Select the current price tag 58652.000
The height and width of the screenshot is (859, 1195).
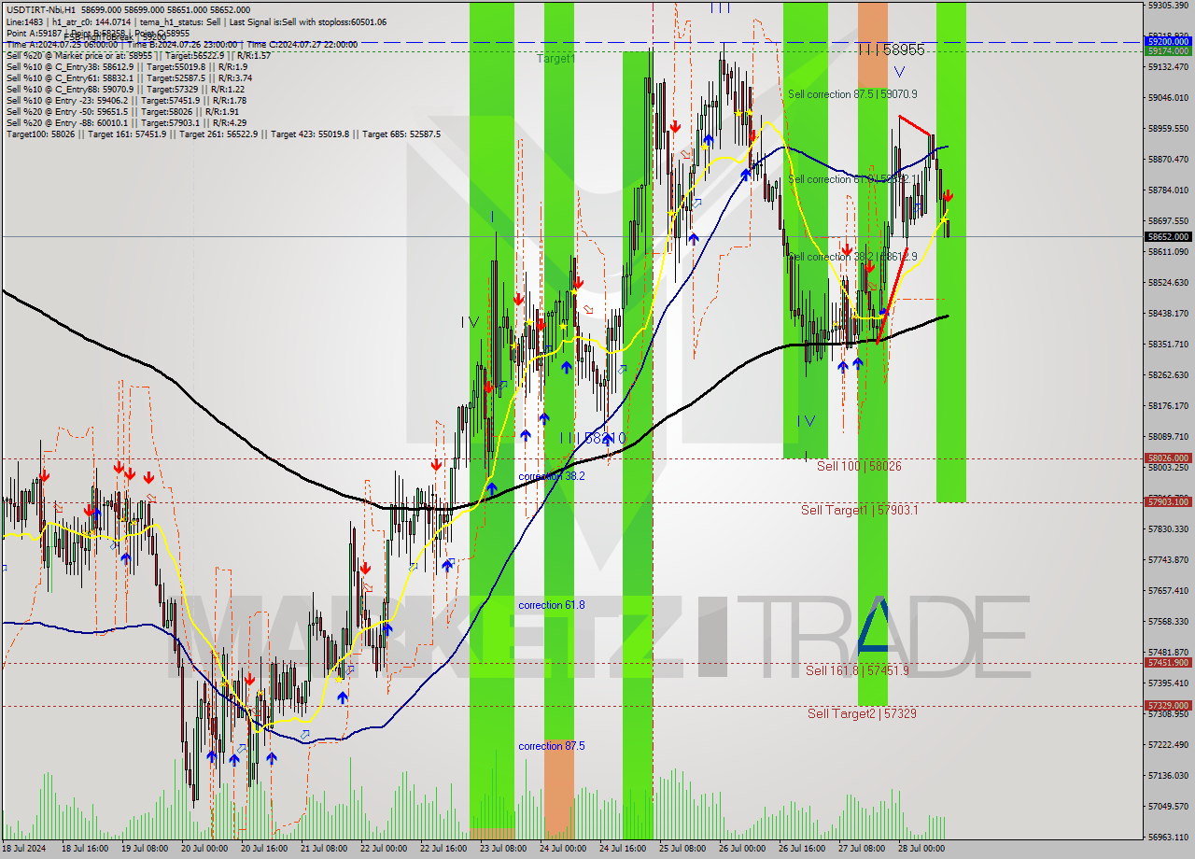tap(1168, 237)
